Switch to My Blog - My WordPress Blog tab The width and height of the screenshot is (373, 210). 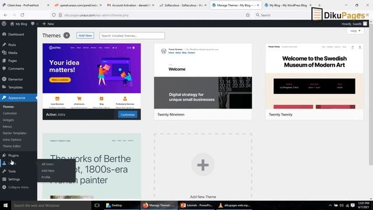pyautogui.click(x=288, y=5)
